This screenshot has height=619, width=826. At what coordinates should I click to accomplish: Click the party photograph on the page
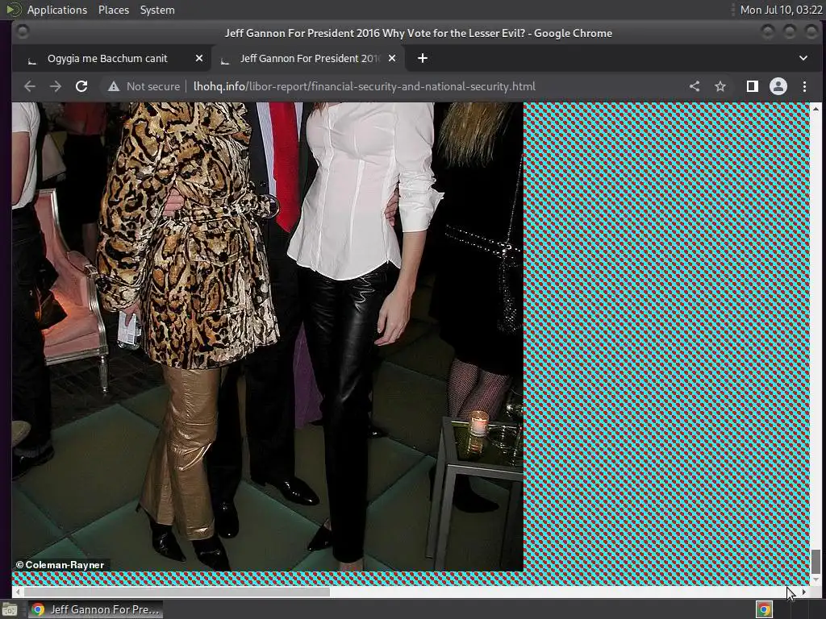click(x=268, y=337)
